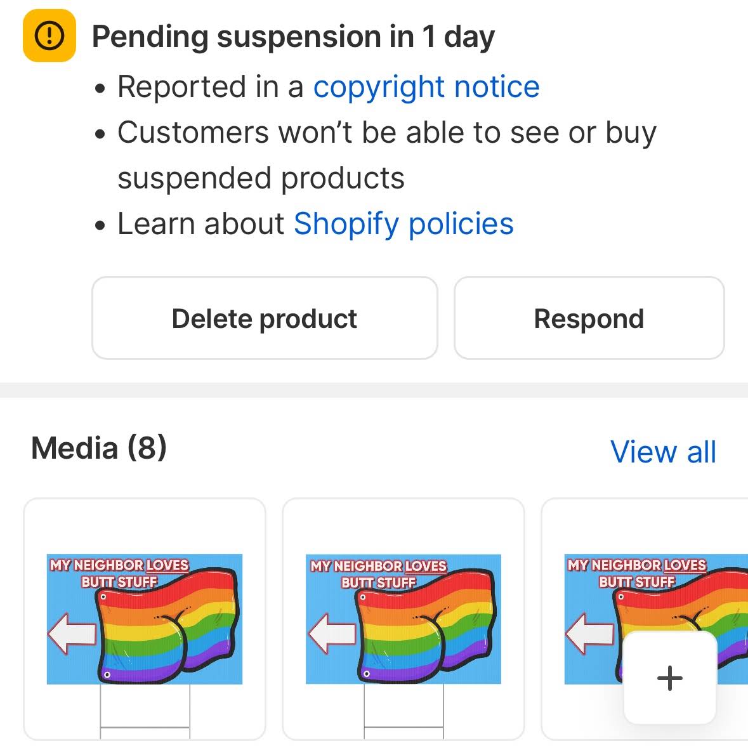Click the "Pending suspension in 1 day" heading
The image size is (748, 748).
[x=293, y=37]
